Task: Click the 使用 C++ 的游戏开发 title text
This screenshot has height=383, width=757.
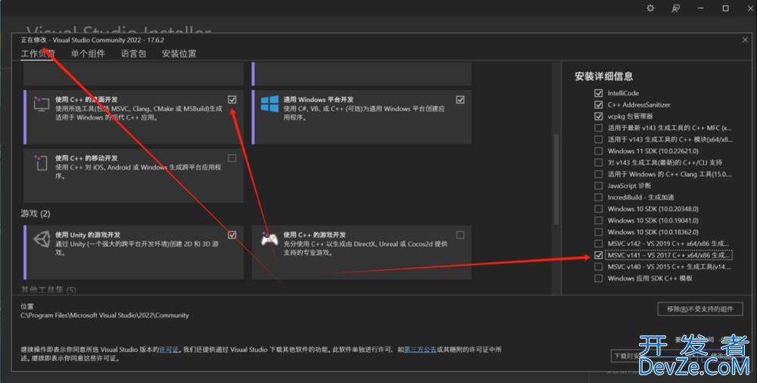Action: (314, 235)
